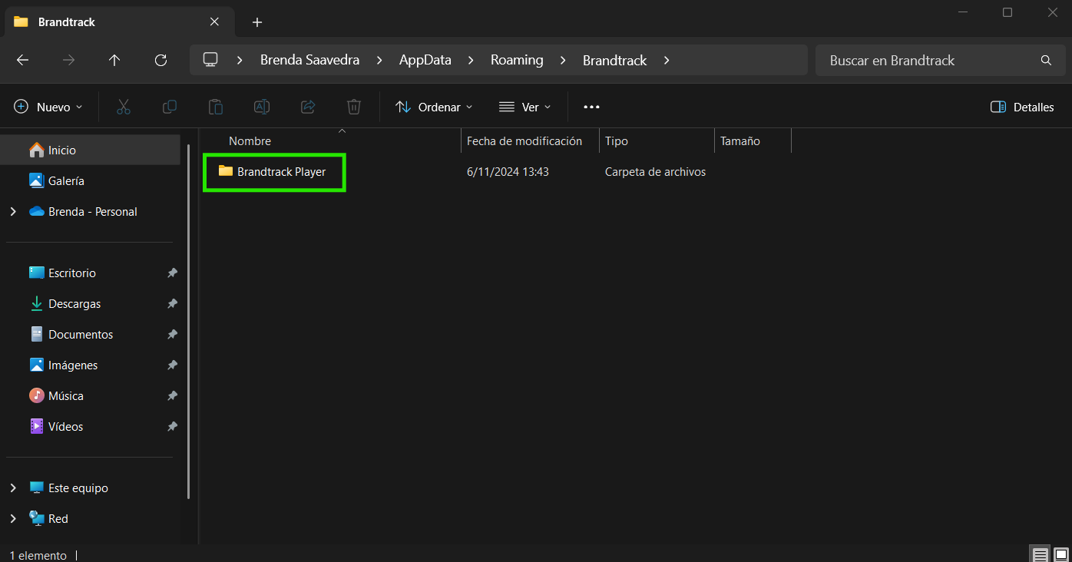Unpin icon next to Escritorio
1072x562 pixels.
(x=172, y=273)
